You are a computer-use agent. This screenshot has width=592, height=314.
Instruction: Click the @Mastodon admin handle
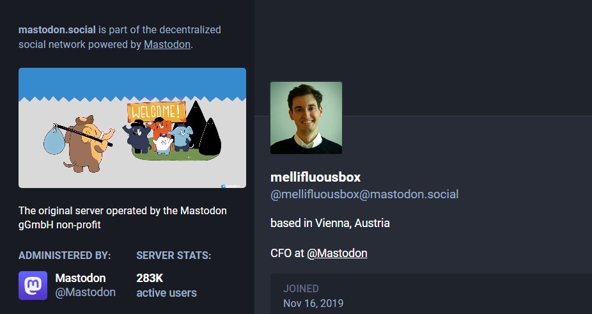pyautogui.click(x=85, y=292)
